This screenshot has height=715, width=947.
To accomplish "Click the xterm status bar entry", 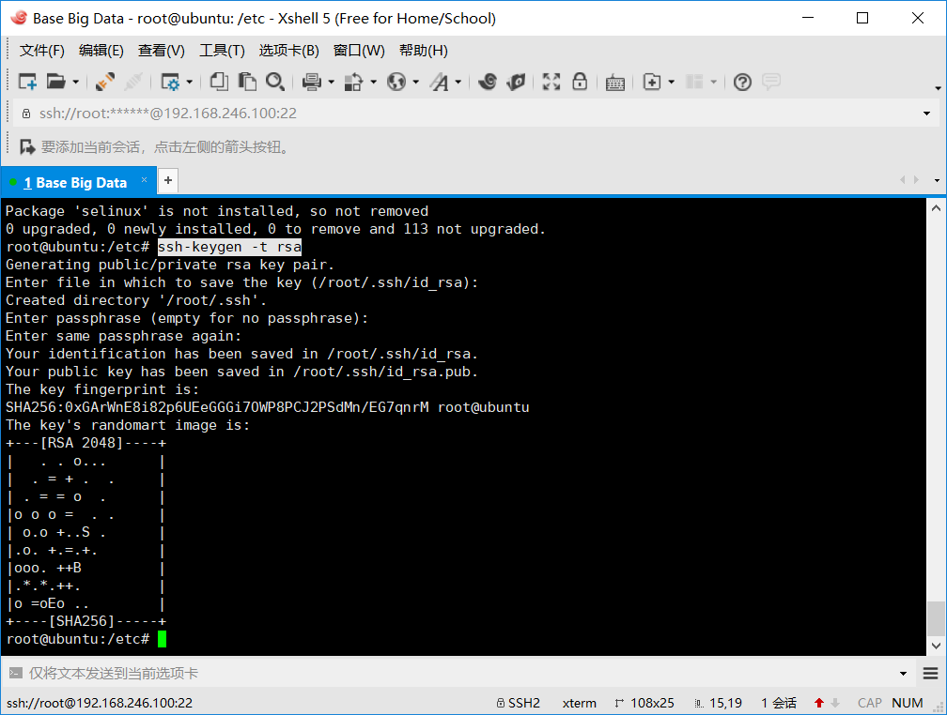I will pos(579,703).
